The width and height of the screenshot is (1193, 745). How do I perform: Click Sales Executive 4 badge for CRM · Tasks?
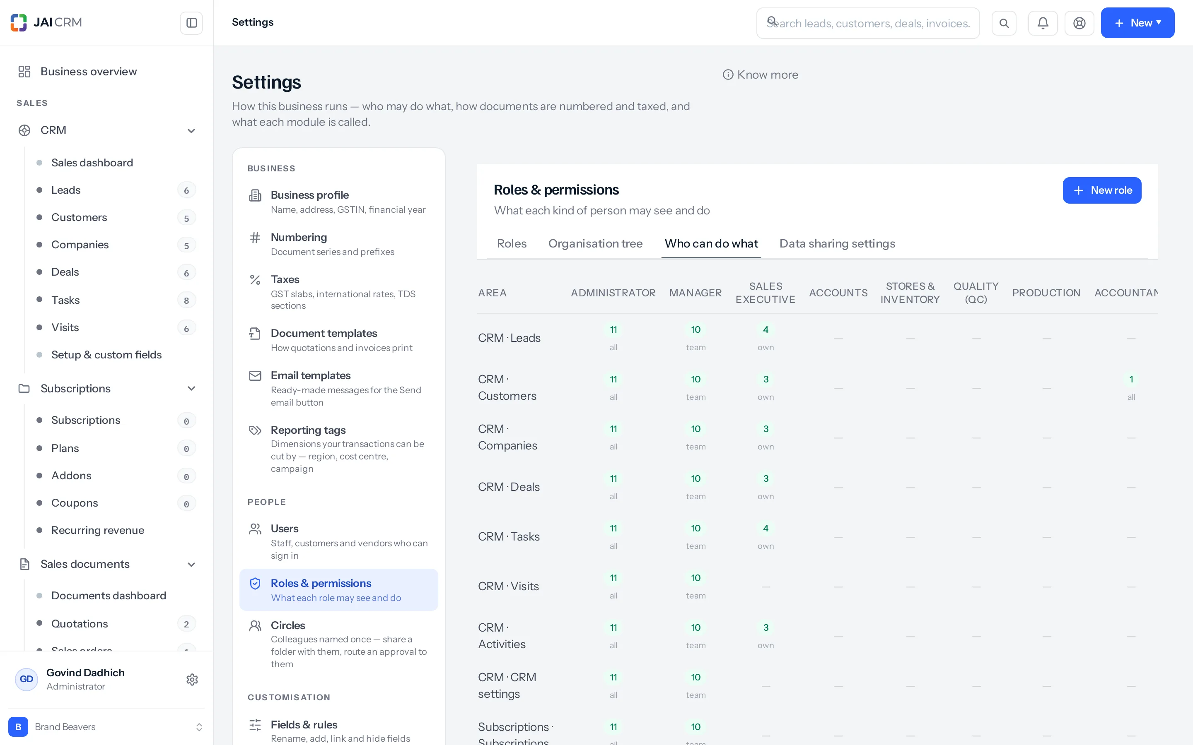(x=766, y=528)
